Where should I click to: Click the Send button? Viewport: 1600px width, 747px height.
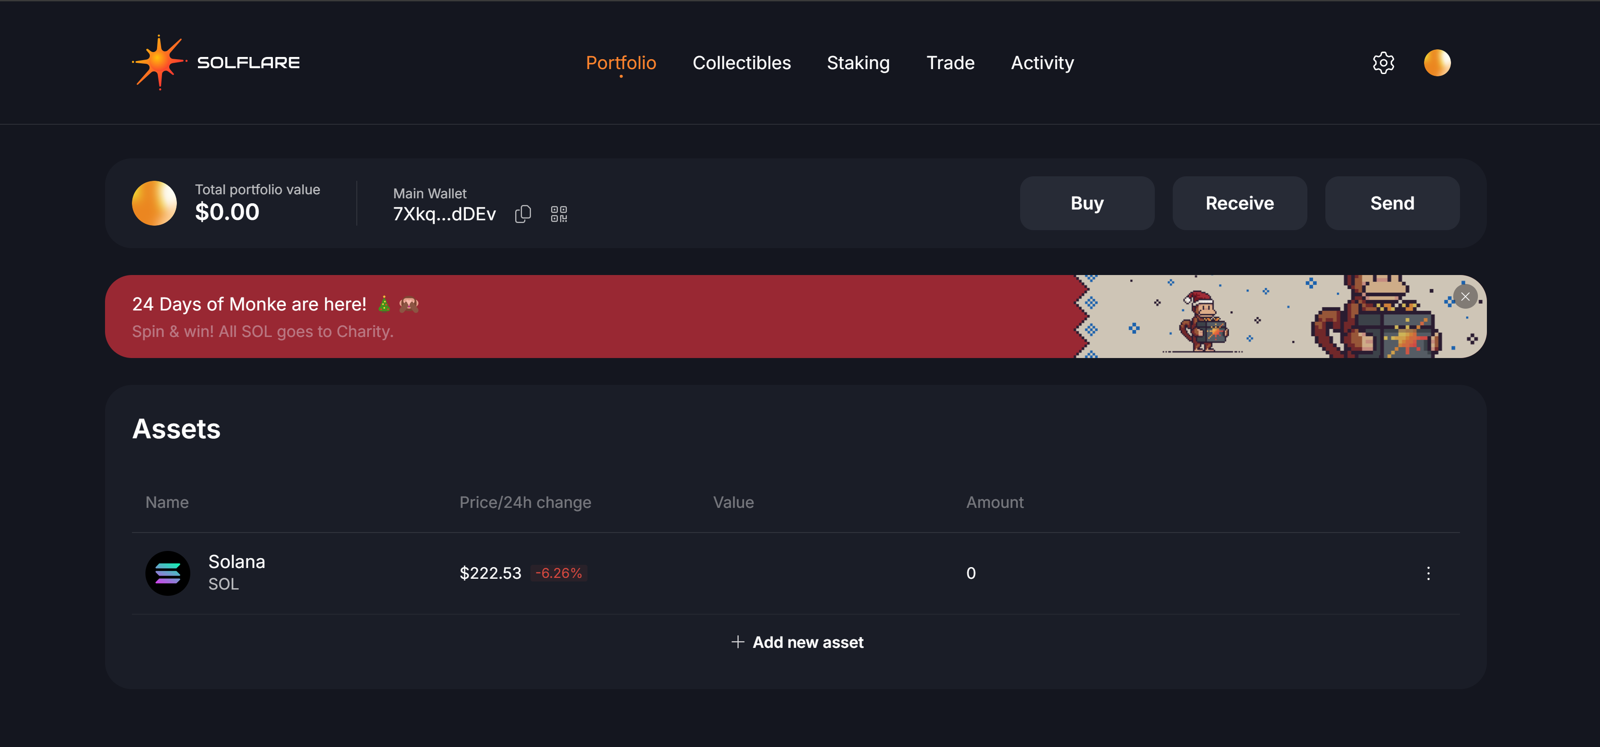coord(1392,203)
